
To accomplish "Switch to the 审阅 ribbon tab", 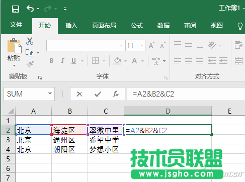I will click(x=190, y=26).
